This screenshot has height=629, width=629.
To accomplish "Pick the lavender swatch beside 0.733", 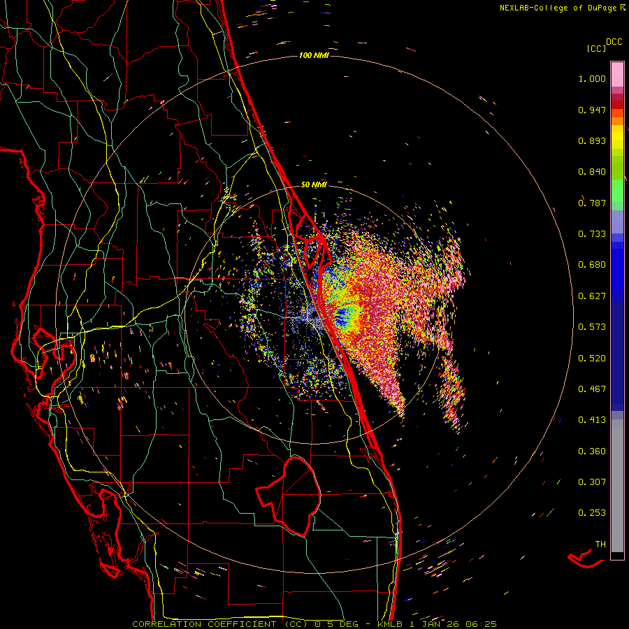I will click(617, 222).
